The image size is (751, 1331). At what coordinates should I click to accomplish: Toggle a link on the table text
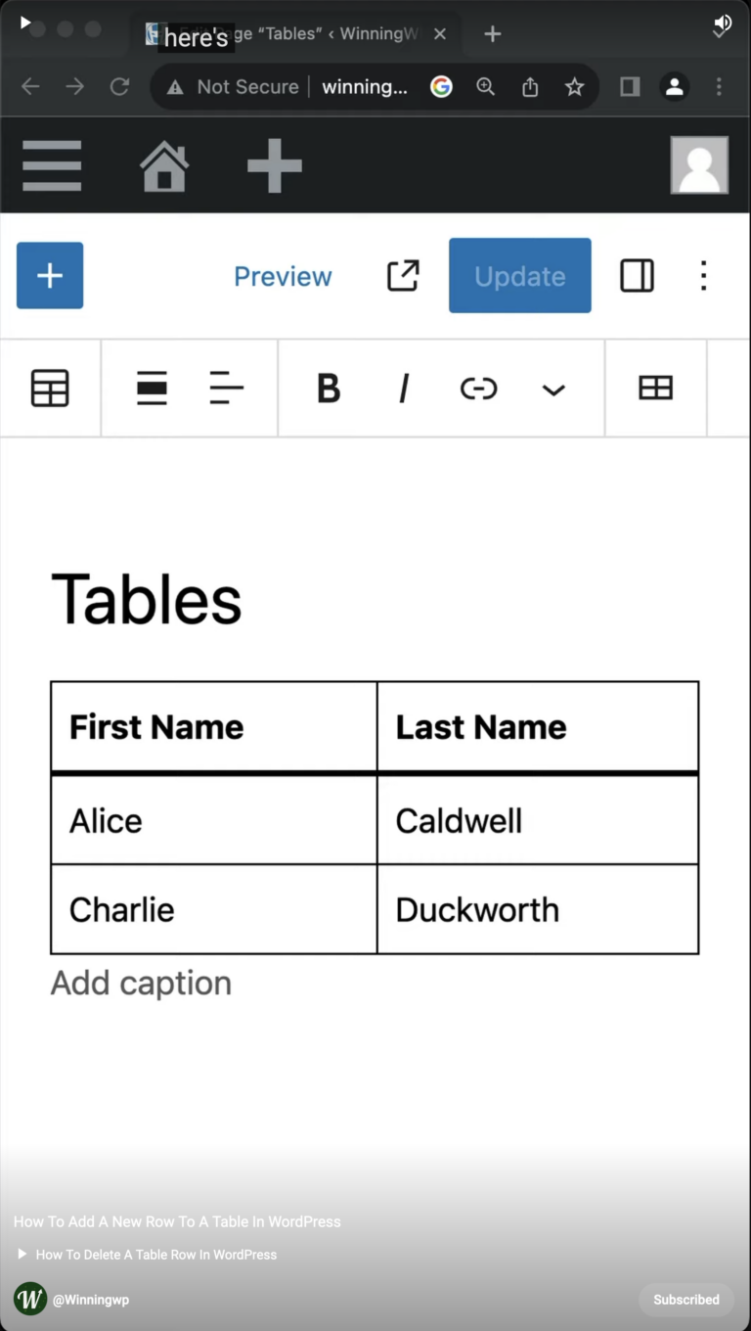coord(478,389)
